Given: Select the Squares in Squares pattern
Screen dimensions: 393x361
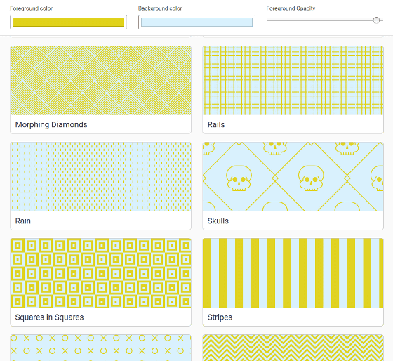Looking at the screenshot, I should [101, 273].
